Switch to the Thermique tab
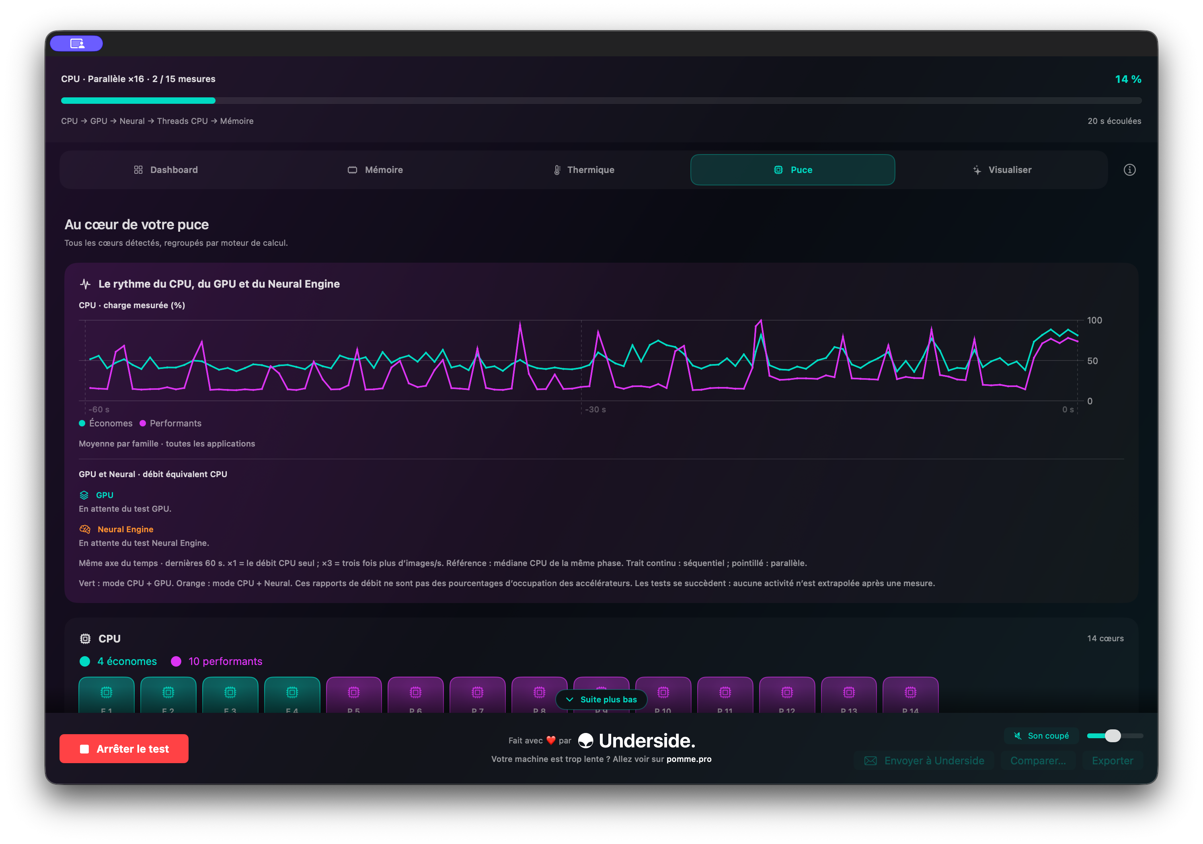1203x844 pixels. coord(584,170)
